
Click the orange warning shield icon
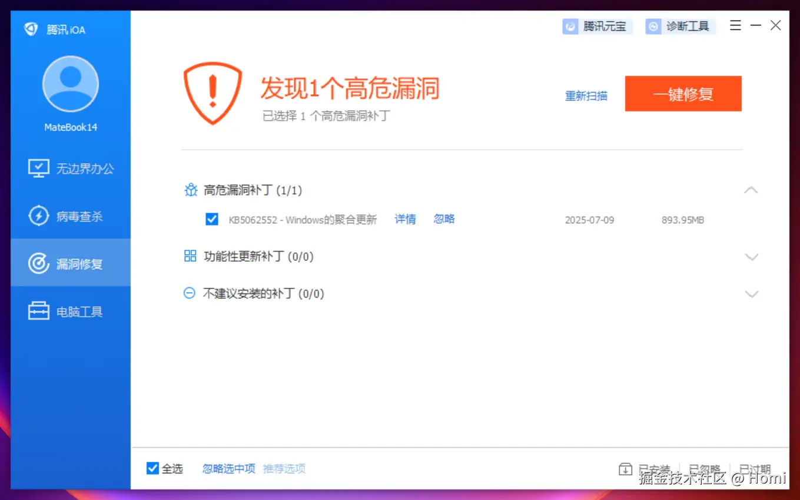[x=213, y=94]
